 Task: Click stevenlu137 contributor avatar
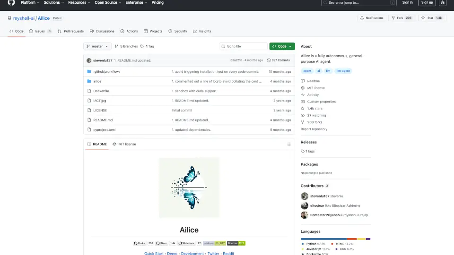click(x=305, y=196)
